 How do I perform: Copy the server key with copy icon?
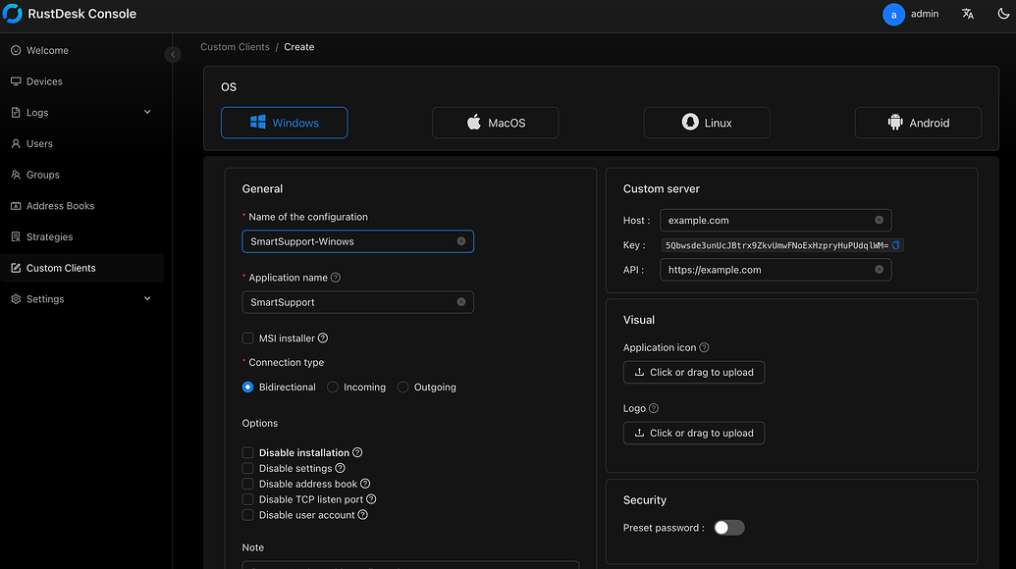(x=895, y=245)
